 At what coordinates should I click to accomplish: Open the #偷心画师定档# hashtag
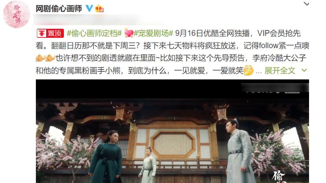tap(94, 33)
